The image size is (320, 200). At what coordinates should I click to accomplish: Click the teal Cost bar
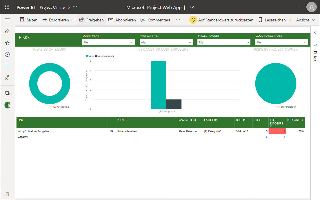pos(158,85)
